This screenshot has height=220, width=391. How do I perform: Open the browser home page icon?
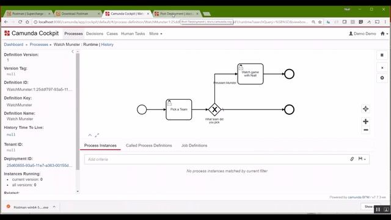coord(27,22)
